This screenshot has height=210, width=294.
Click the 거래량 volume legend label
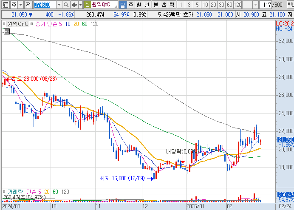[x=15, y=192]
